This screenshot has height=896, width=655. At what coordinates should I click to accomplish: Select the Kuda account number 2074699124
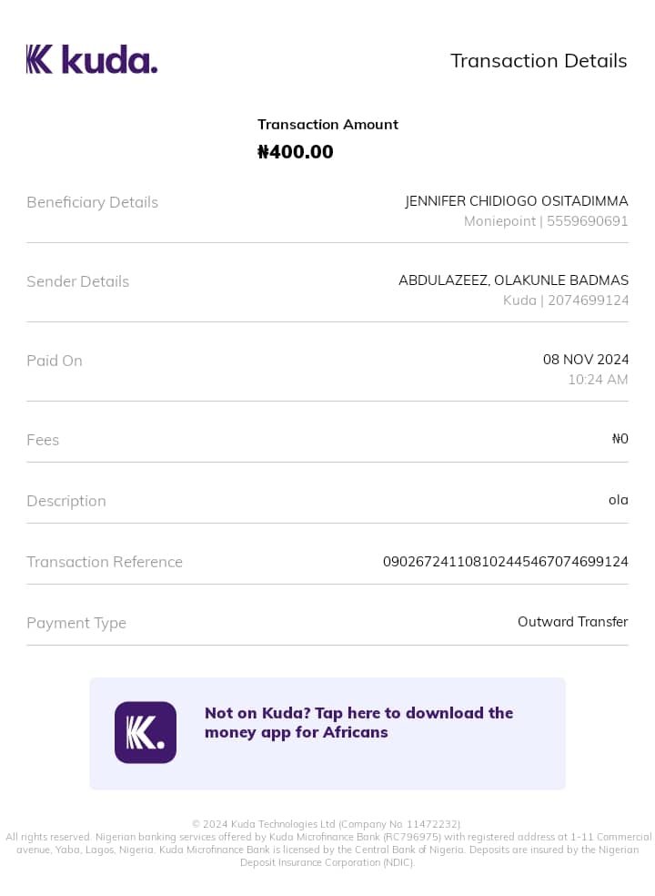click(x=588, y=300)
